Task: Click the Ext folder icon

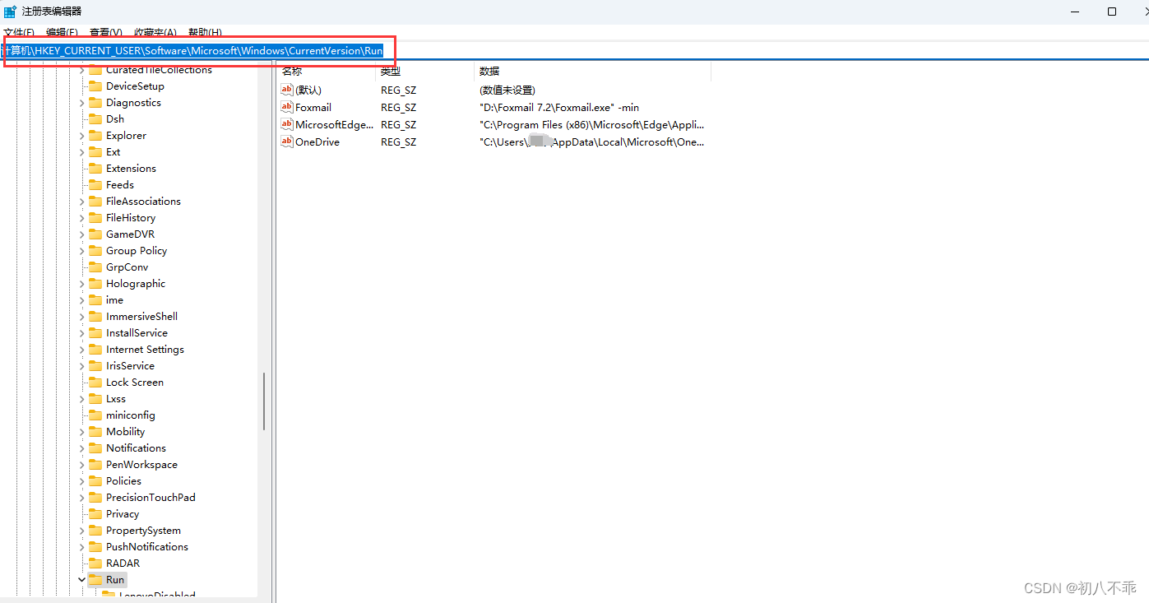Action: [95, 152]
